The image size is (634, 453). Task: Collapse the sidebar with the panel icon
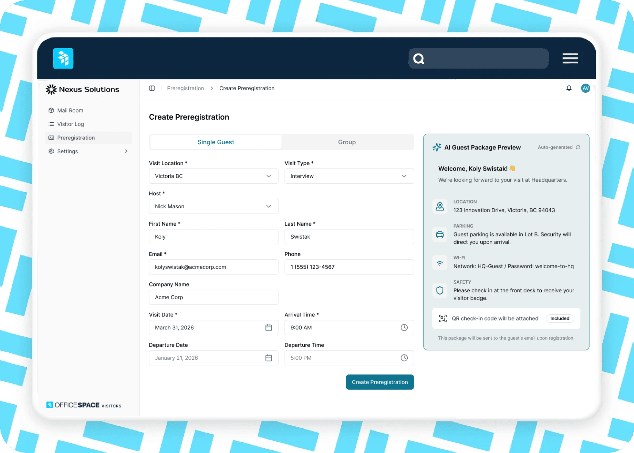coord(152,88)
